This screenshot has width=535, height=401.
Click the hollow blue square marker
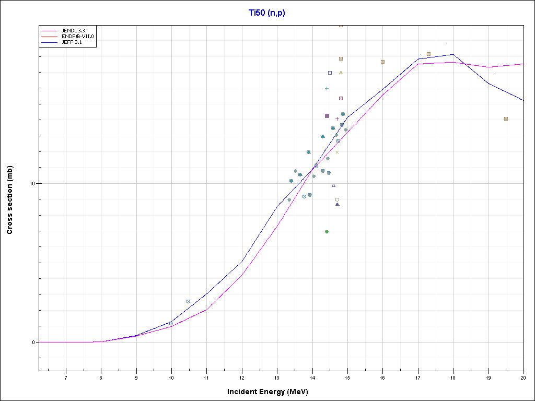coord(330,73)
